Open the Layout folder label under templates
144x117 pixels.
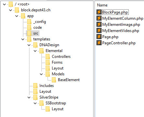[x=45, y=91]
